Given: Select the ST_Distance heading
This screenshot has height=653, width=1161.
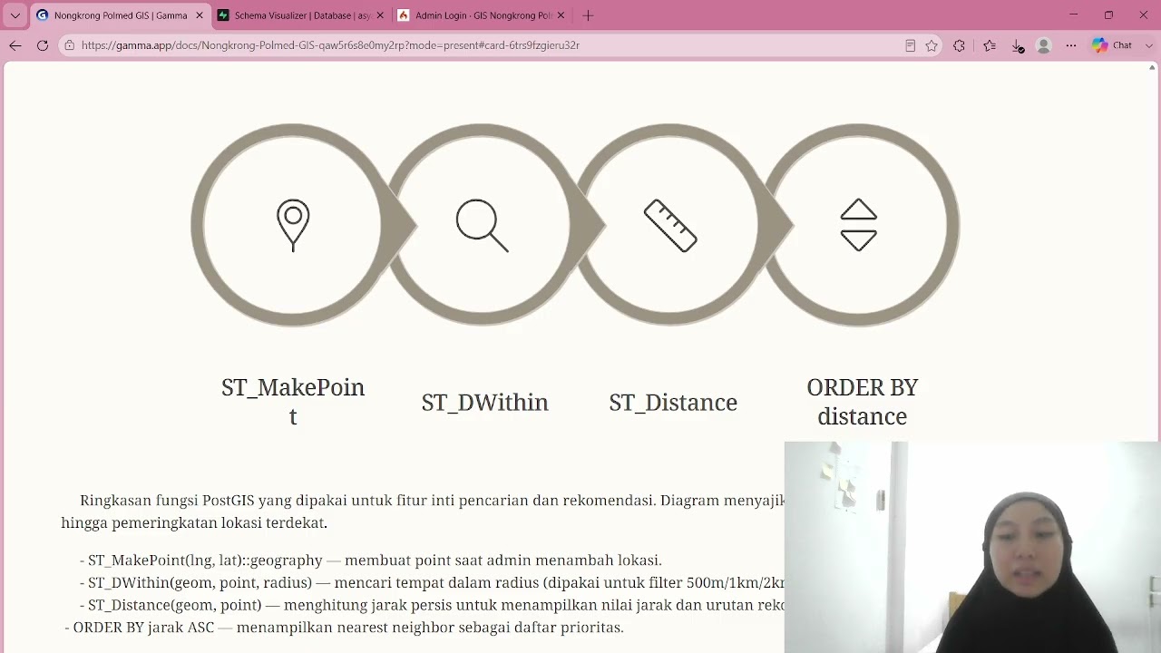Looking at the screenshot, I should [673, 403].
